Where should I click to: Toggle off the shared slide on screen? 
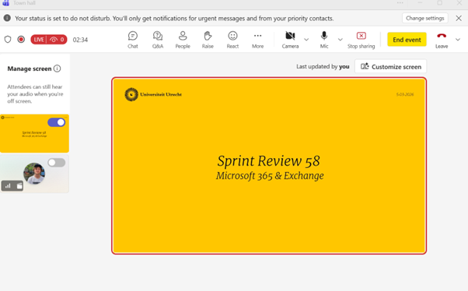tap(57, 122)
